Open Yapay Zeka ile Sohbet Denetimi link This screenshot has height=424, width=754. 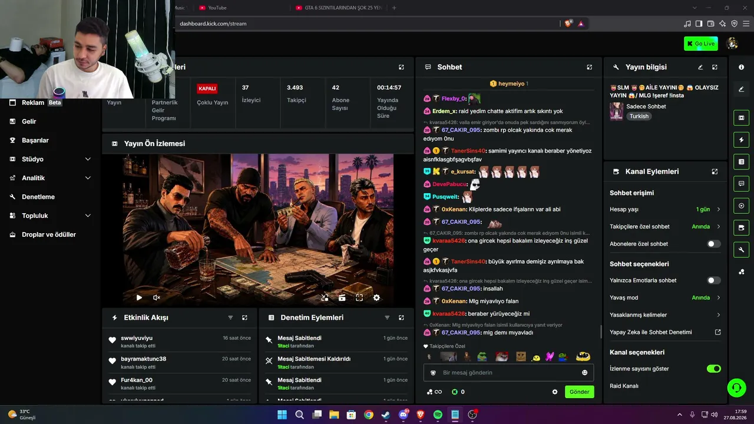(665, 332)
